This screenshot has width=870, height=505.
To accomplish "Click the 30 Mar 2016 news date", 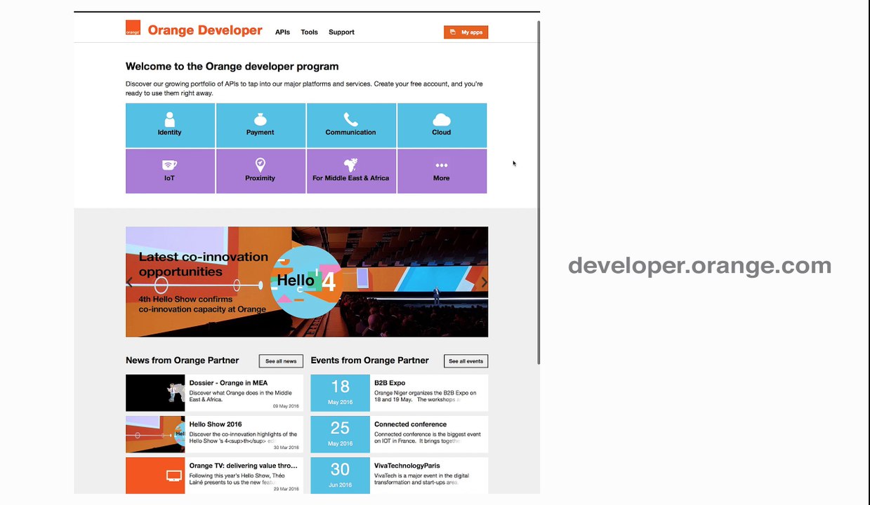I will (286, 447).
